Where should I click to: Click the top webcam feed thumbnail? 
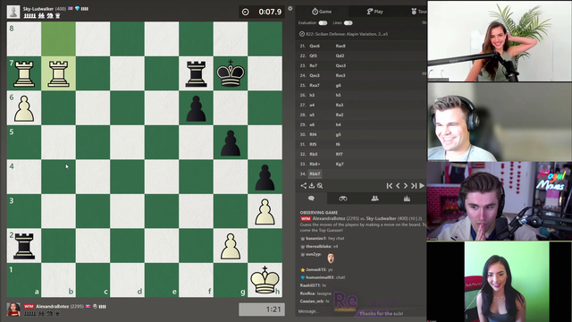pos(500,41)
